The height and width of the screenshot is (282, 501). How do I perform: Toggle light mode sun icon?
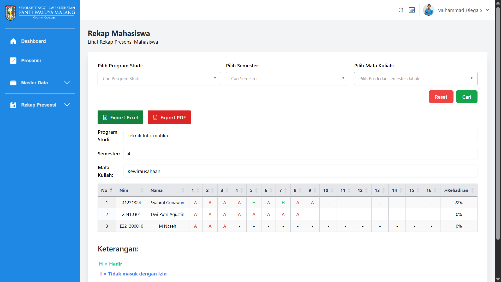point(401,10)
